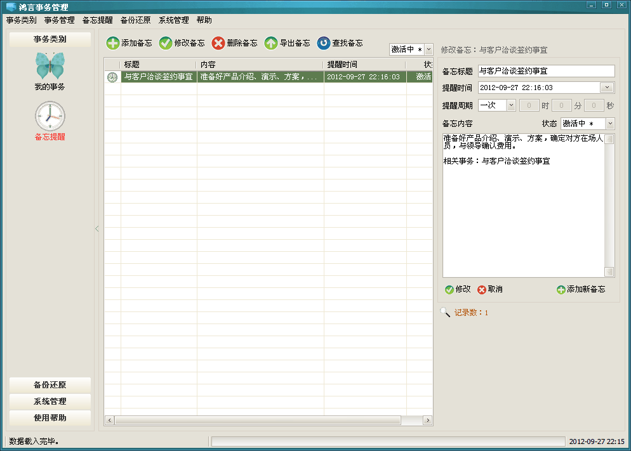Viewport: 631px width, 451px height.
Task: Click the 鸿言事务管理 title bar app icon
Action: tap(11, 7)
